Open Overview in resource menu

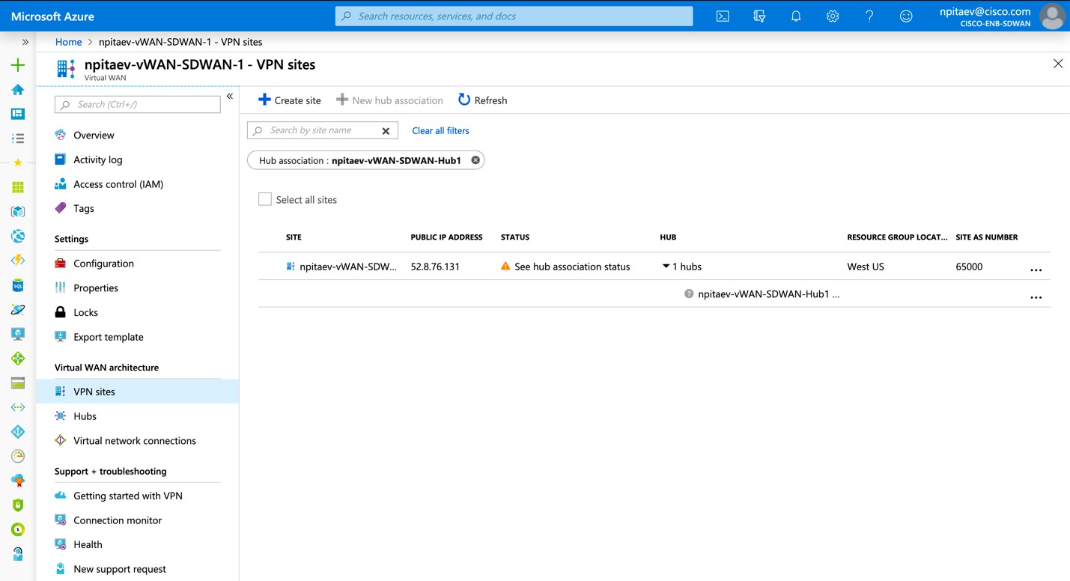[x=94, y=135]
